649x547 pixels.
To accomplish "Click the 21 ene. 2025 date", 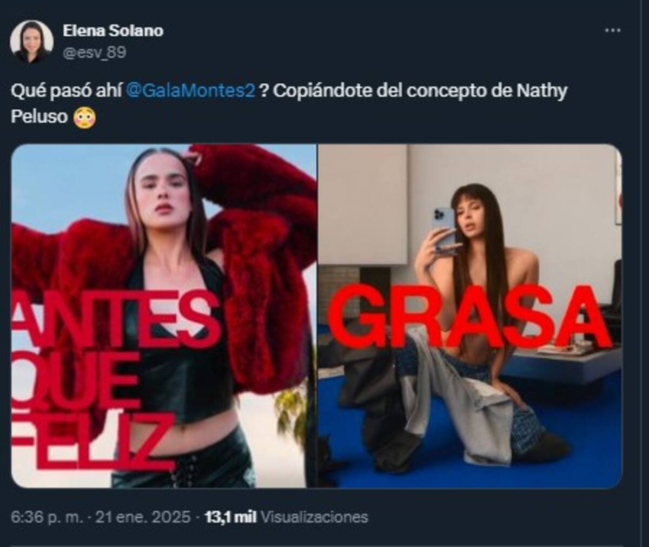I will [143, 517].
